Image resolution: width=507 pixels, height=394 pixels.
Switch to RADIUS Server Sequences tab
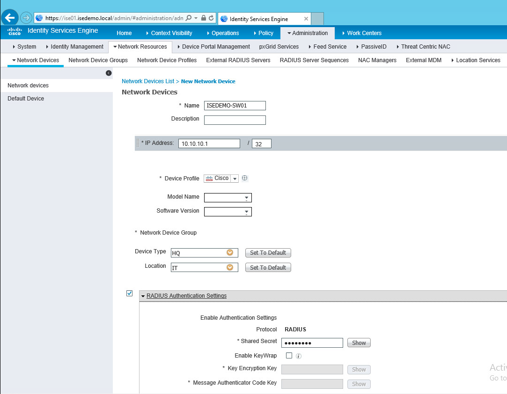point(314,60)
